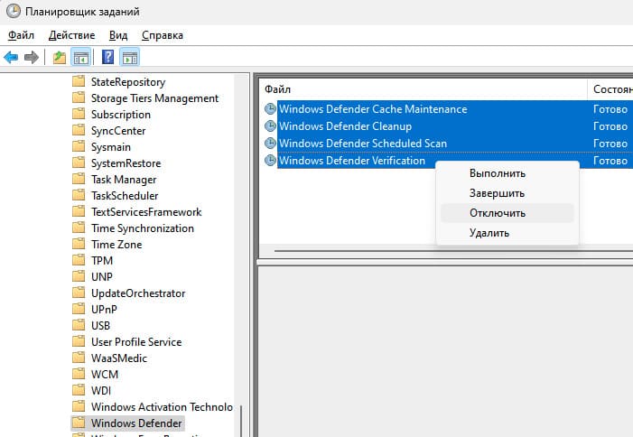Viewport: 633px width, 437px height.
Task: Click clock icon of Windows Defender Cache Maintenance
Action: (x=270, y=109)
